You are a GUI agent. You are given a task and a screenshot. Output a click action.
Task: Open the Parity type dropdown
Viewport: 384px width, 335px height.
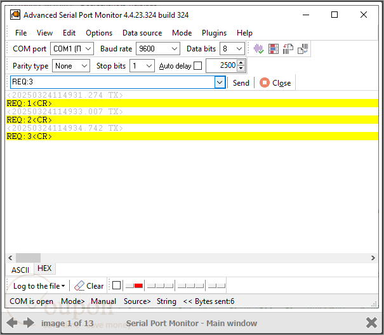click(x=71, y=65)
